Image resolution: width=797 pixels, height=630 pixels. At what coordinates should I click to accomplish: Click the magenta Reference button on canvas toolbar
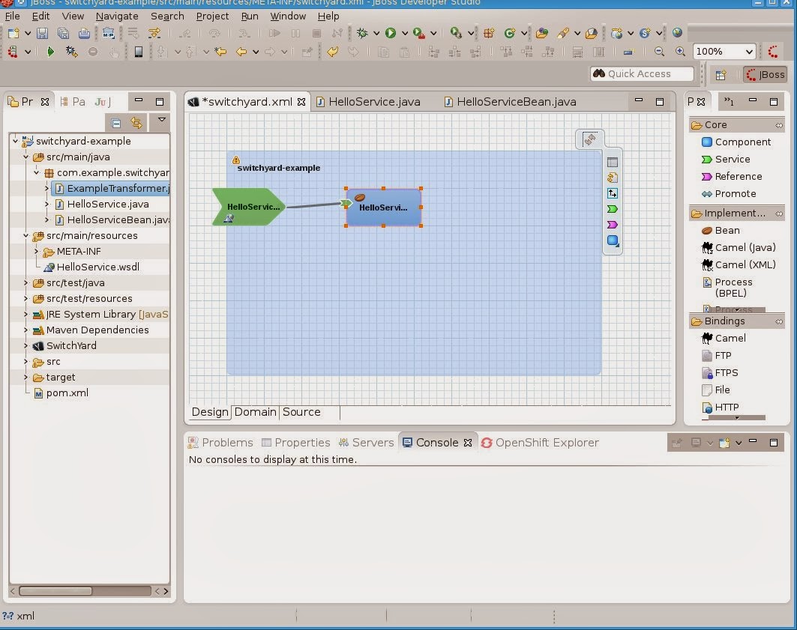613,225
